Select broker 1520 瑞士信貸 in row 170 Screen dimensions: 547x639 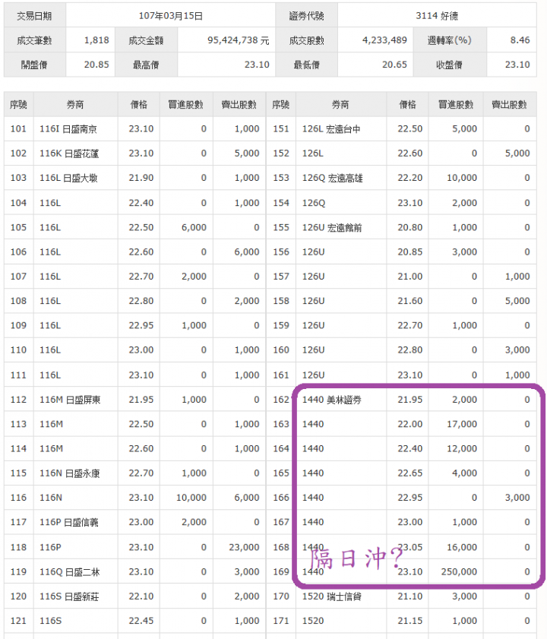(x=331, y=596)
